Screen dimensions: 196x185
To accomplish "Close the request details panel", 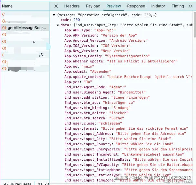I will point(56,6).
